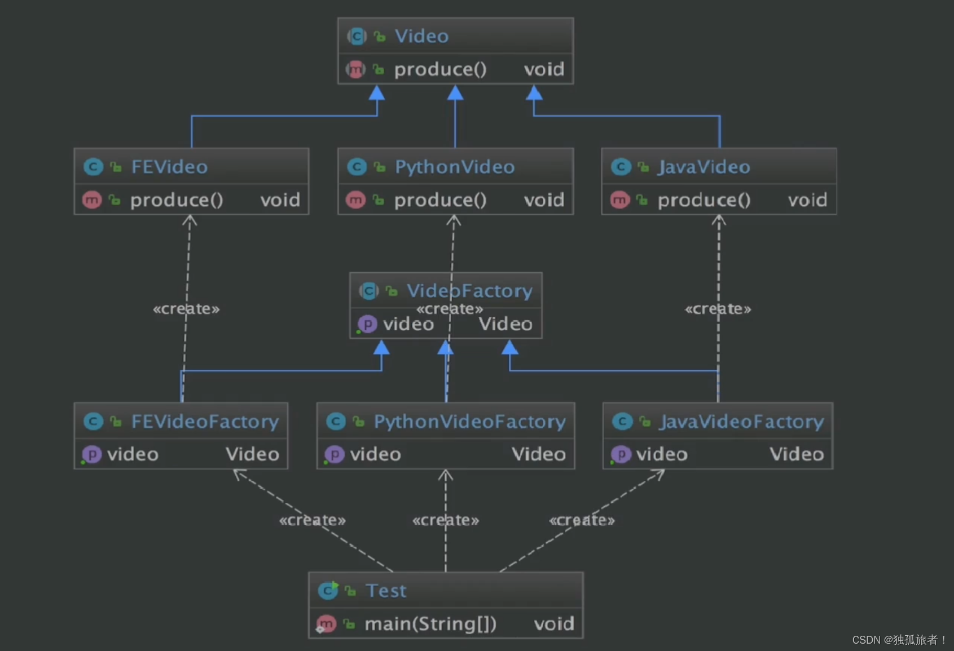The height and width of the screenshot is (651, 954).
Task: Click the lock icon beside main(String[])
Action: tap(349, 624)
